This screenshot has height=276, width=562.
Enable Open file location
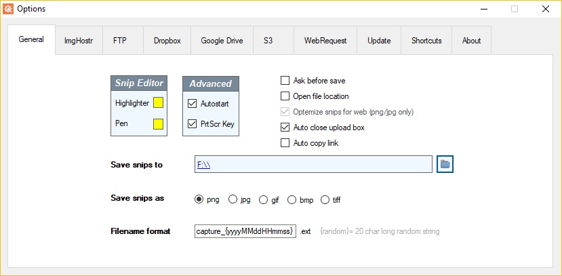tap(285, 96)
